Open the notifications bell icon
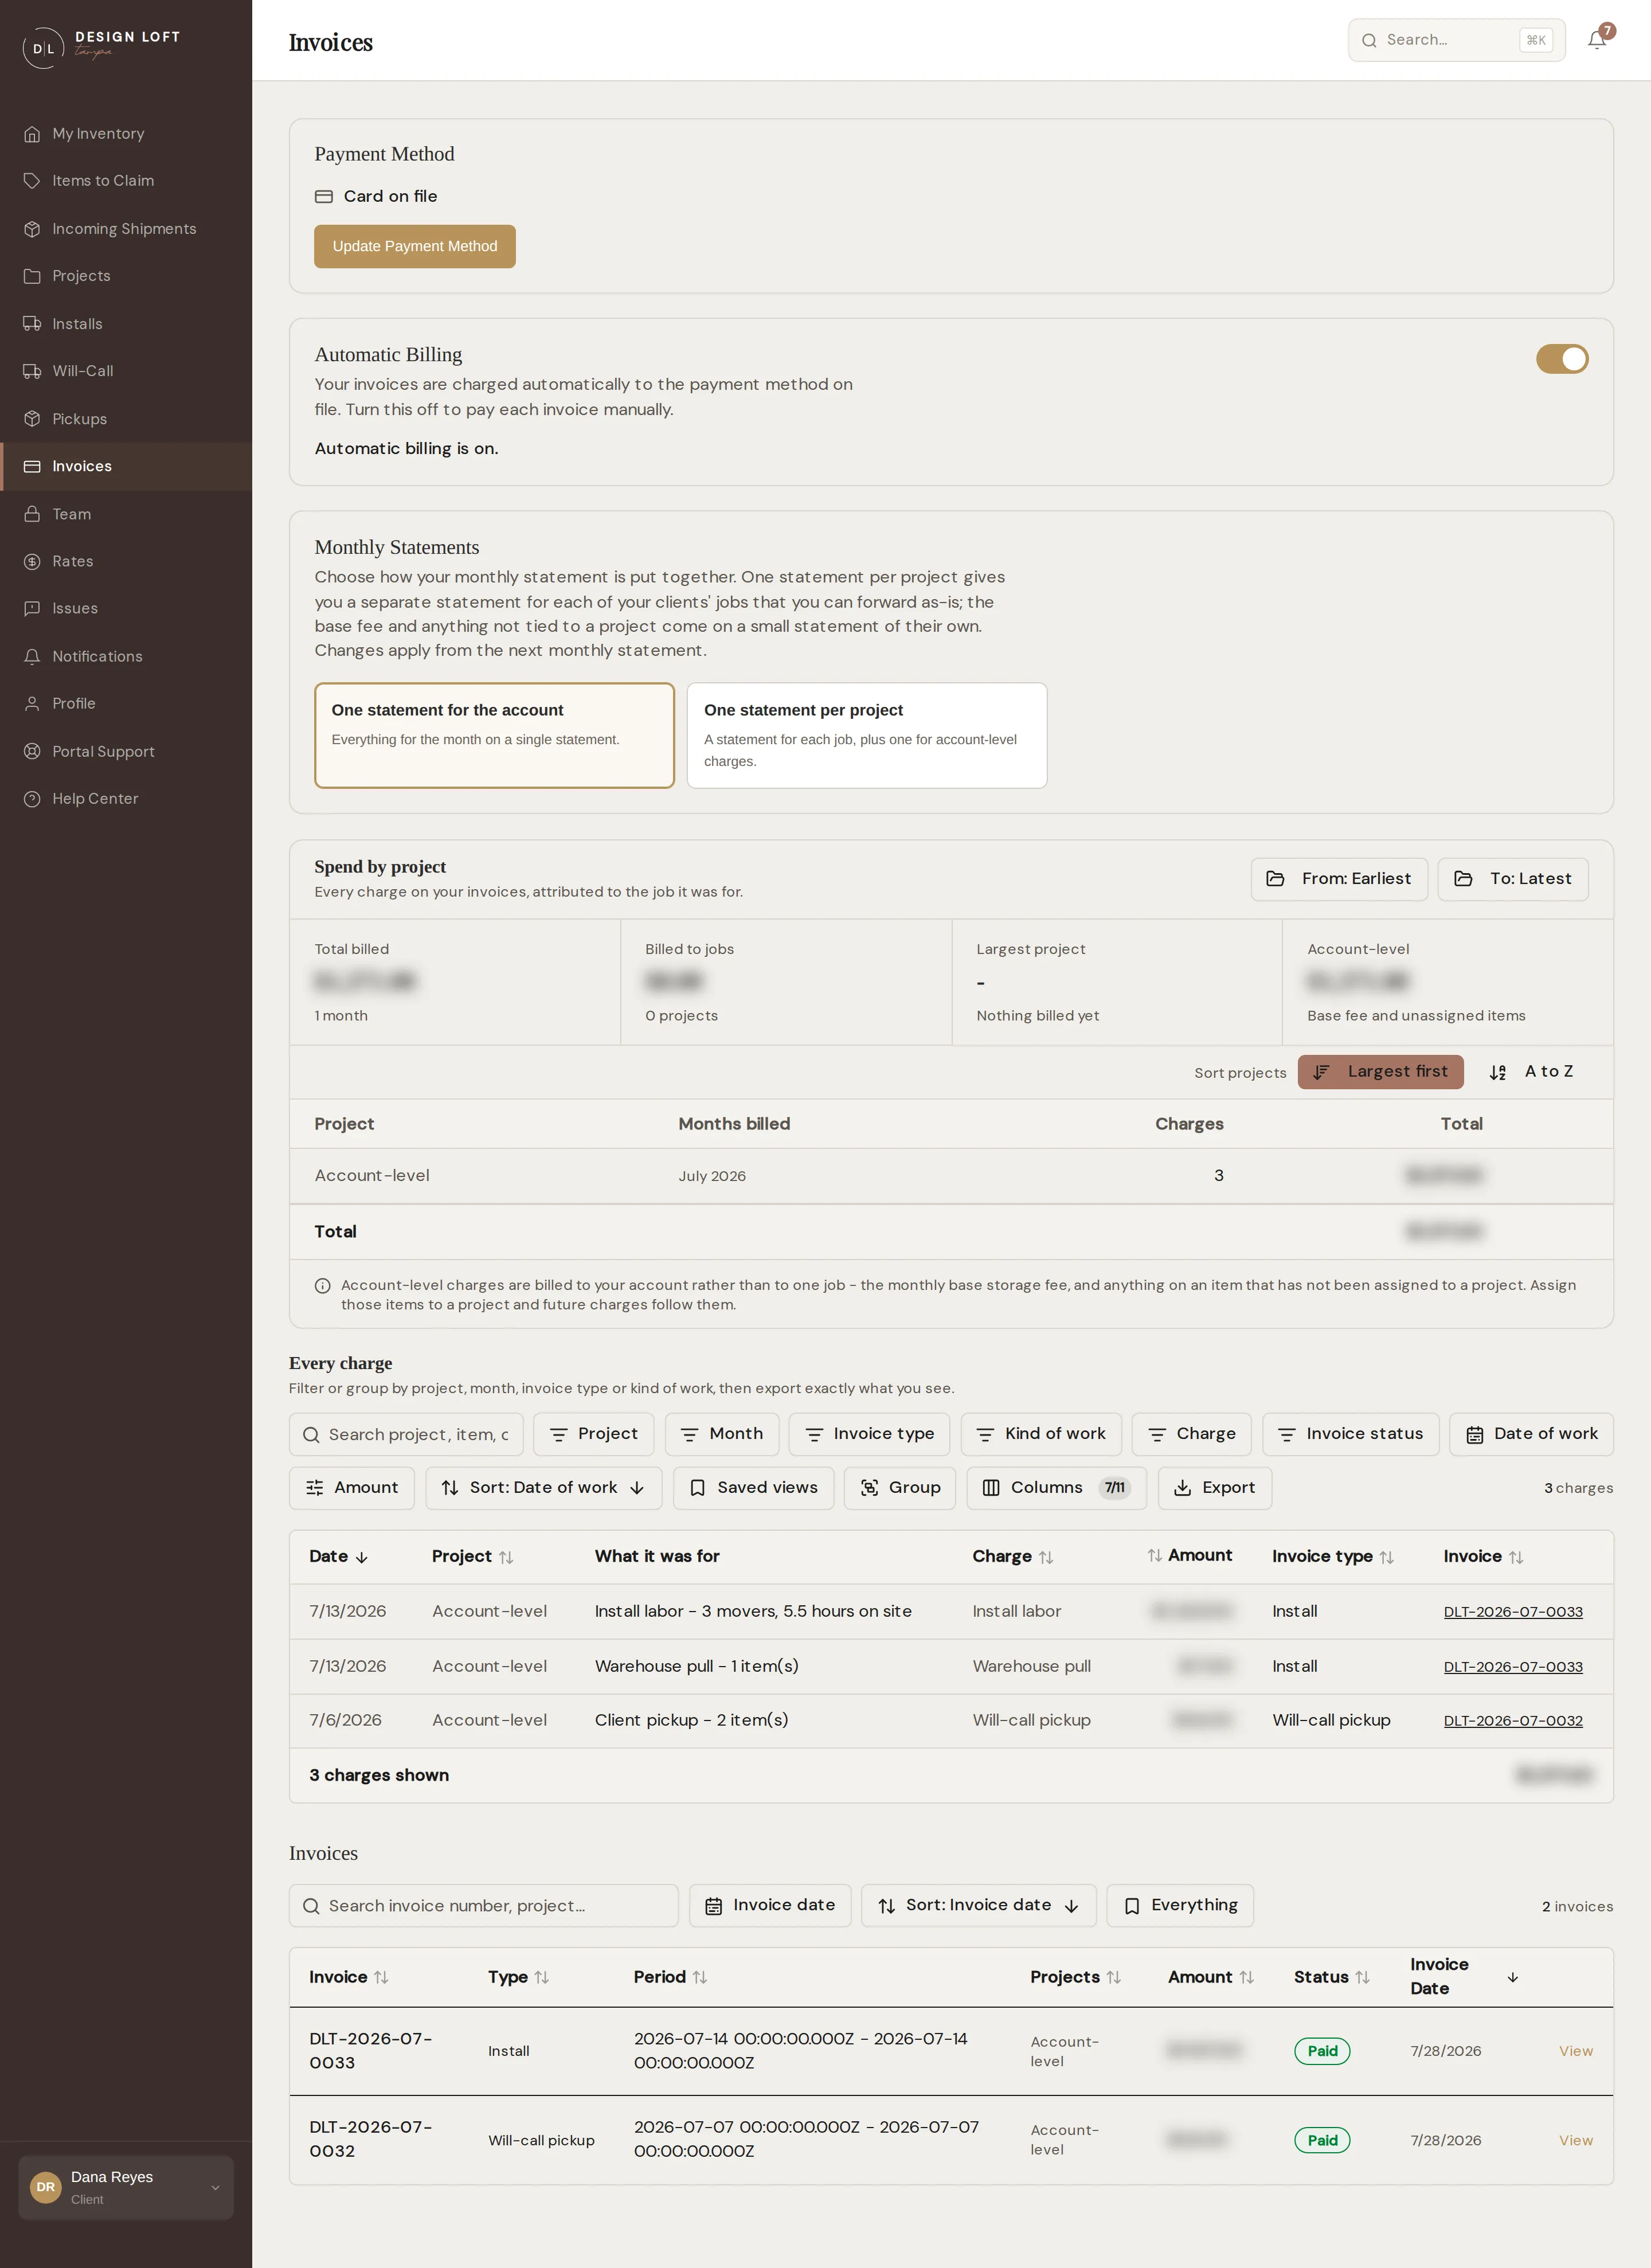 pos(1597,40)
